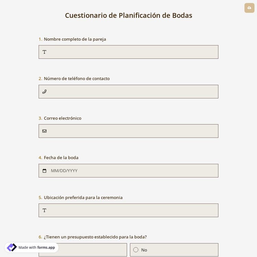Open the Made with forms.app link

[36, 247]
